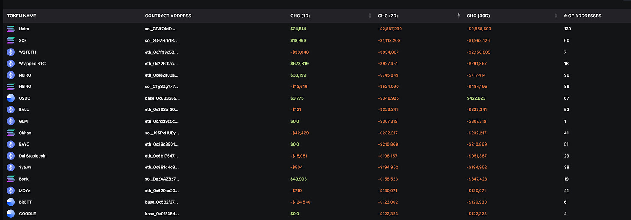Image resolution: width=631 pixels, height=220 pixels.
Task: Sort by the CHG (7D) sort arrows
Action: tap(459, 16)
